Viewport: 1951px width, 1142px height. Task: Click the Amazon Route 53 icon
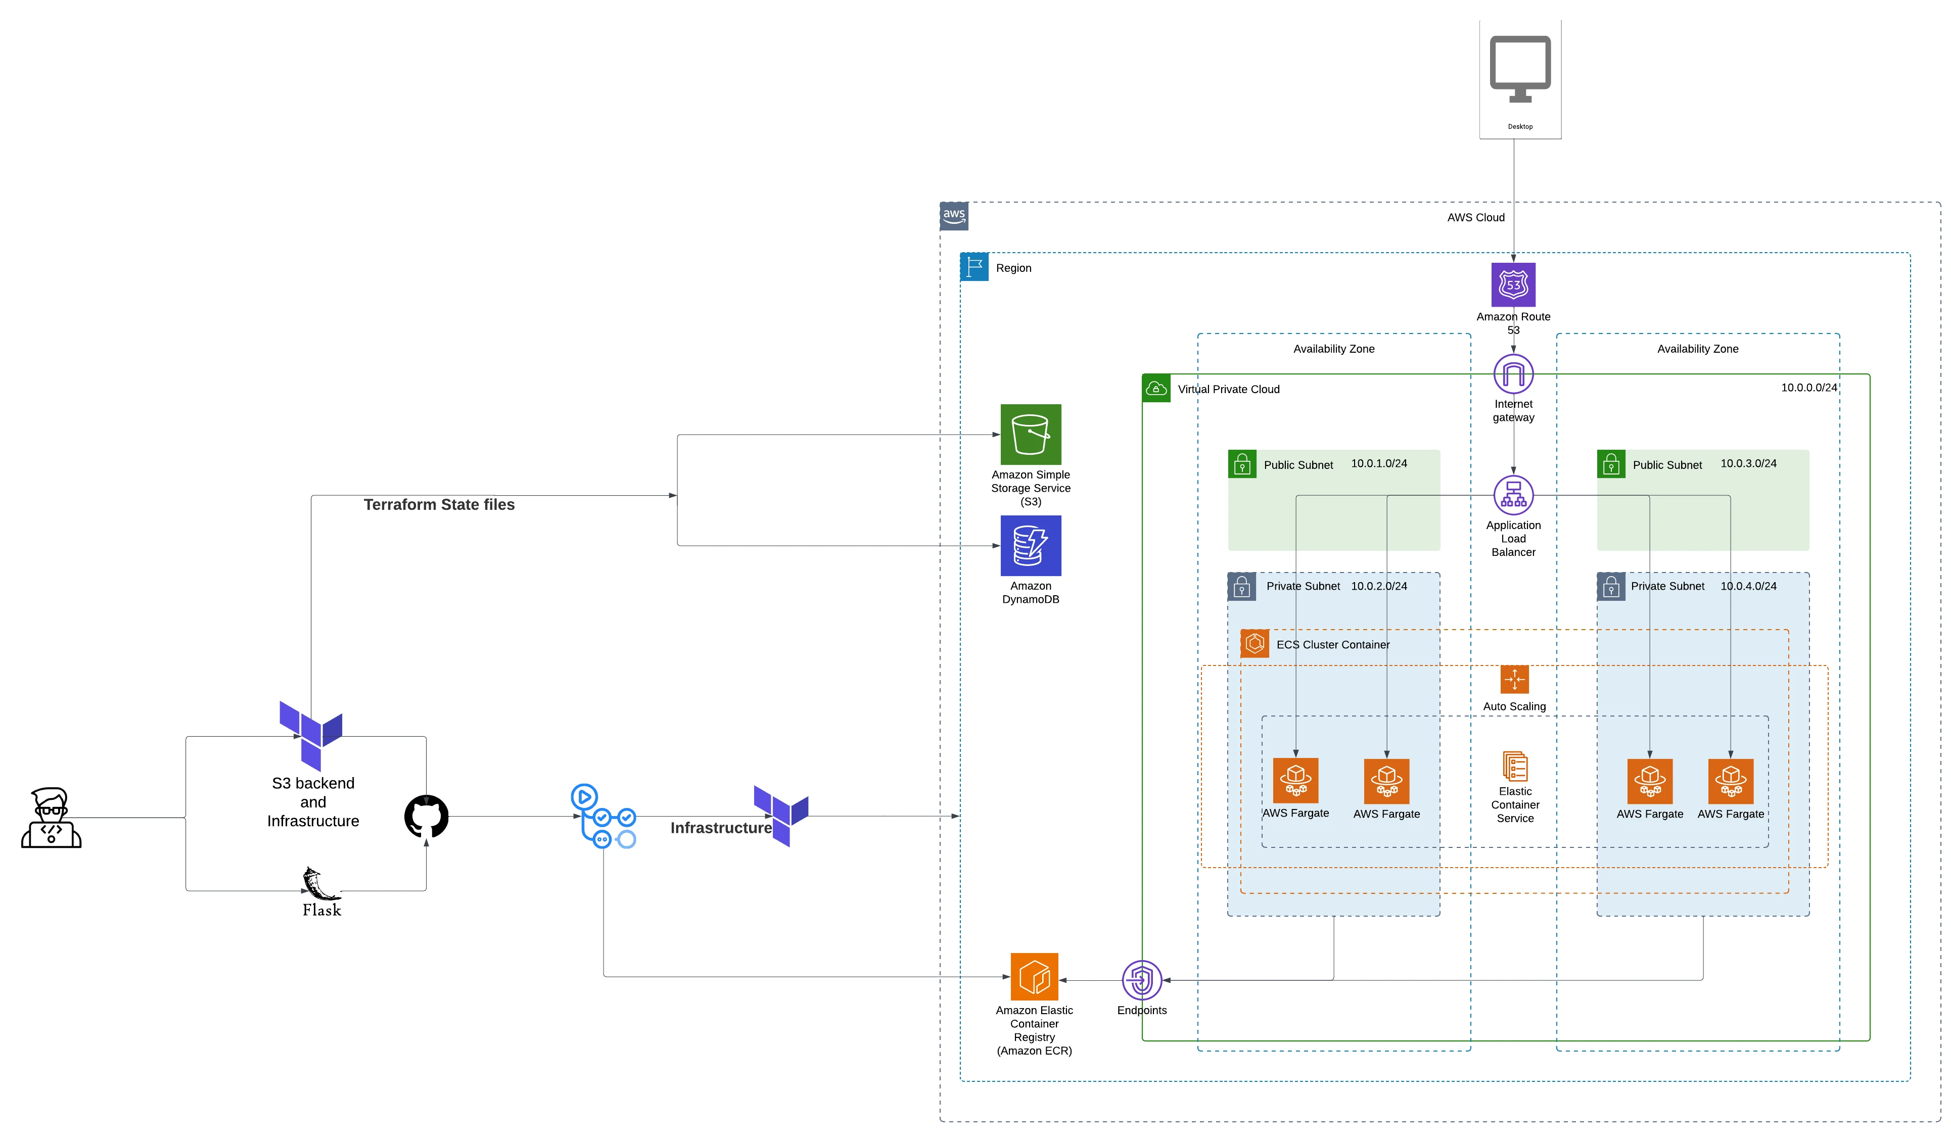pos(1513,284)
